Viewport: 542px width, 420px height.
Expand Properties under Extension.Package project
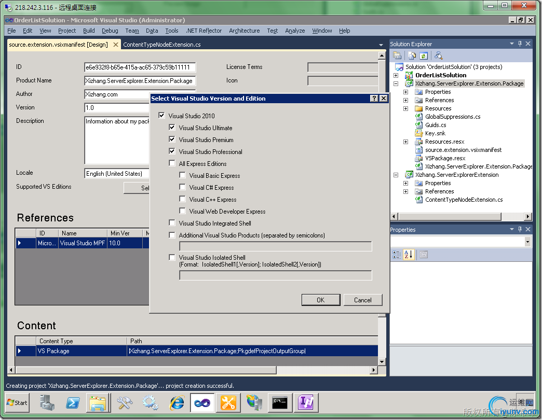pos(406,92)
